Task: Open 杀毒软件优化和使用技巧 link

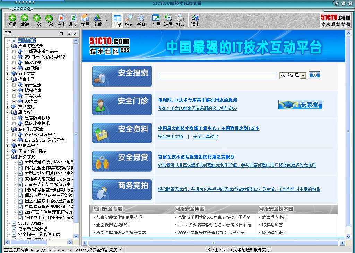Action: [x=119, y=217]
